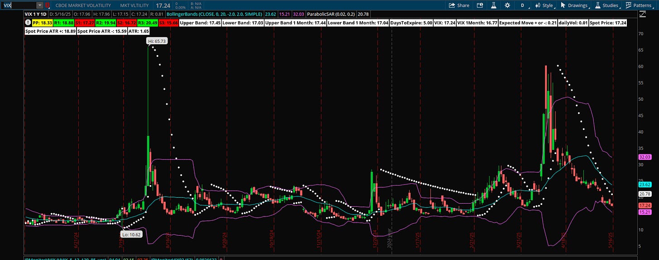Click the BollingerBands study title
The width and height of the screenshot is (659, 260).
point(215,14)
